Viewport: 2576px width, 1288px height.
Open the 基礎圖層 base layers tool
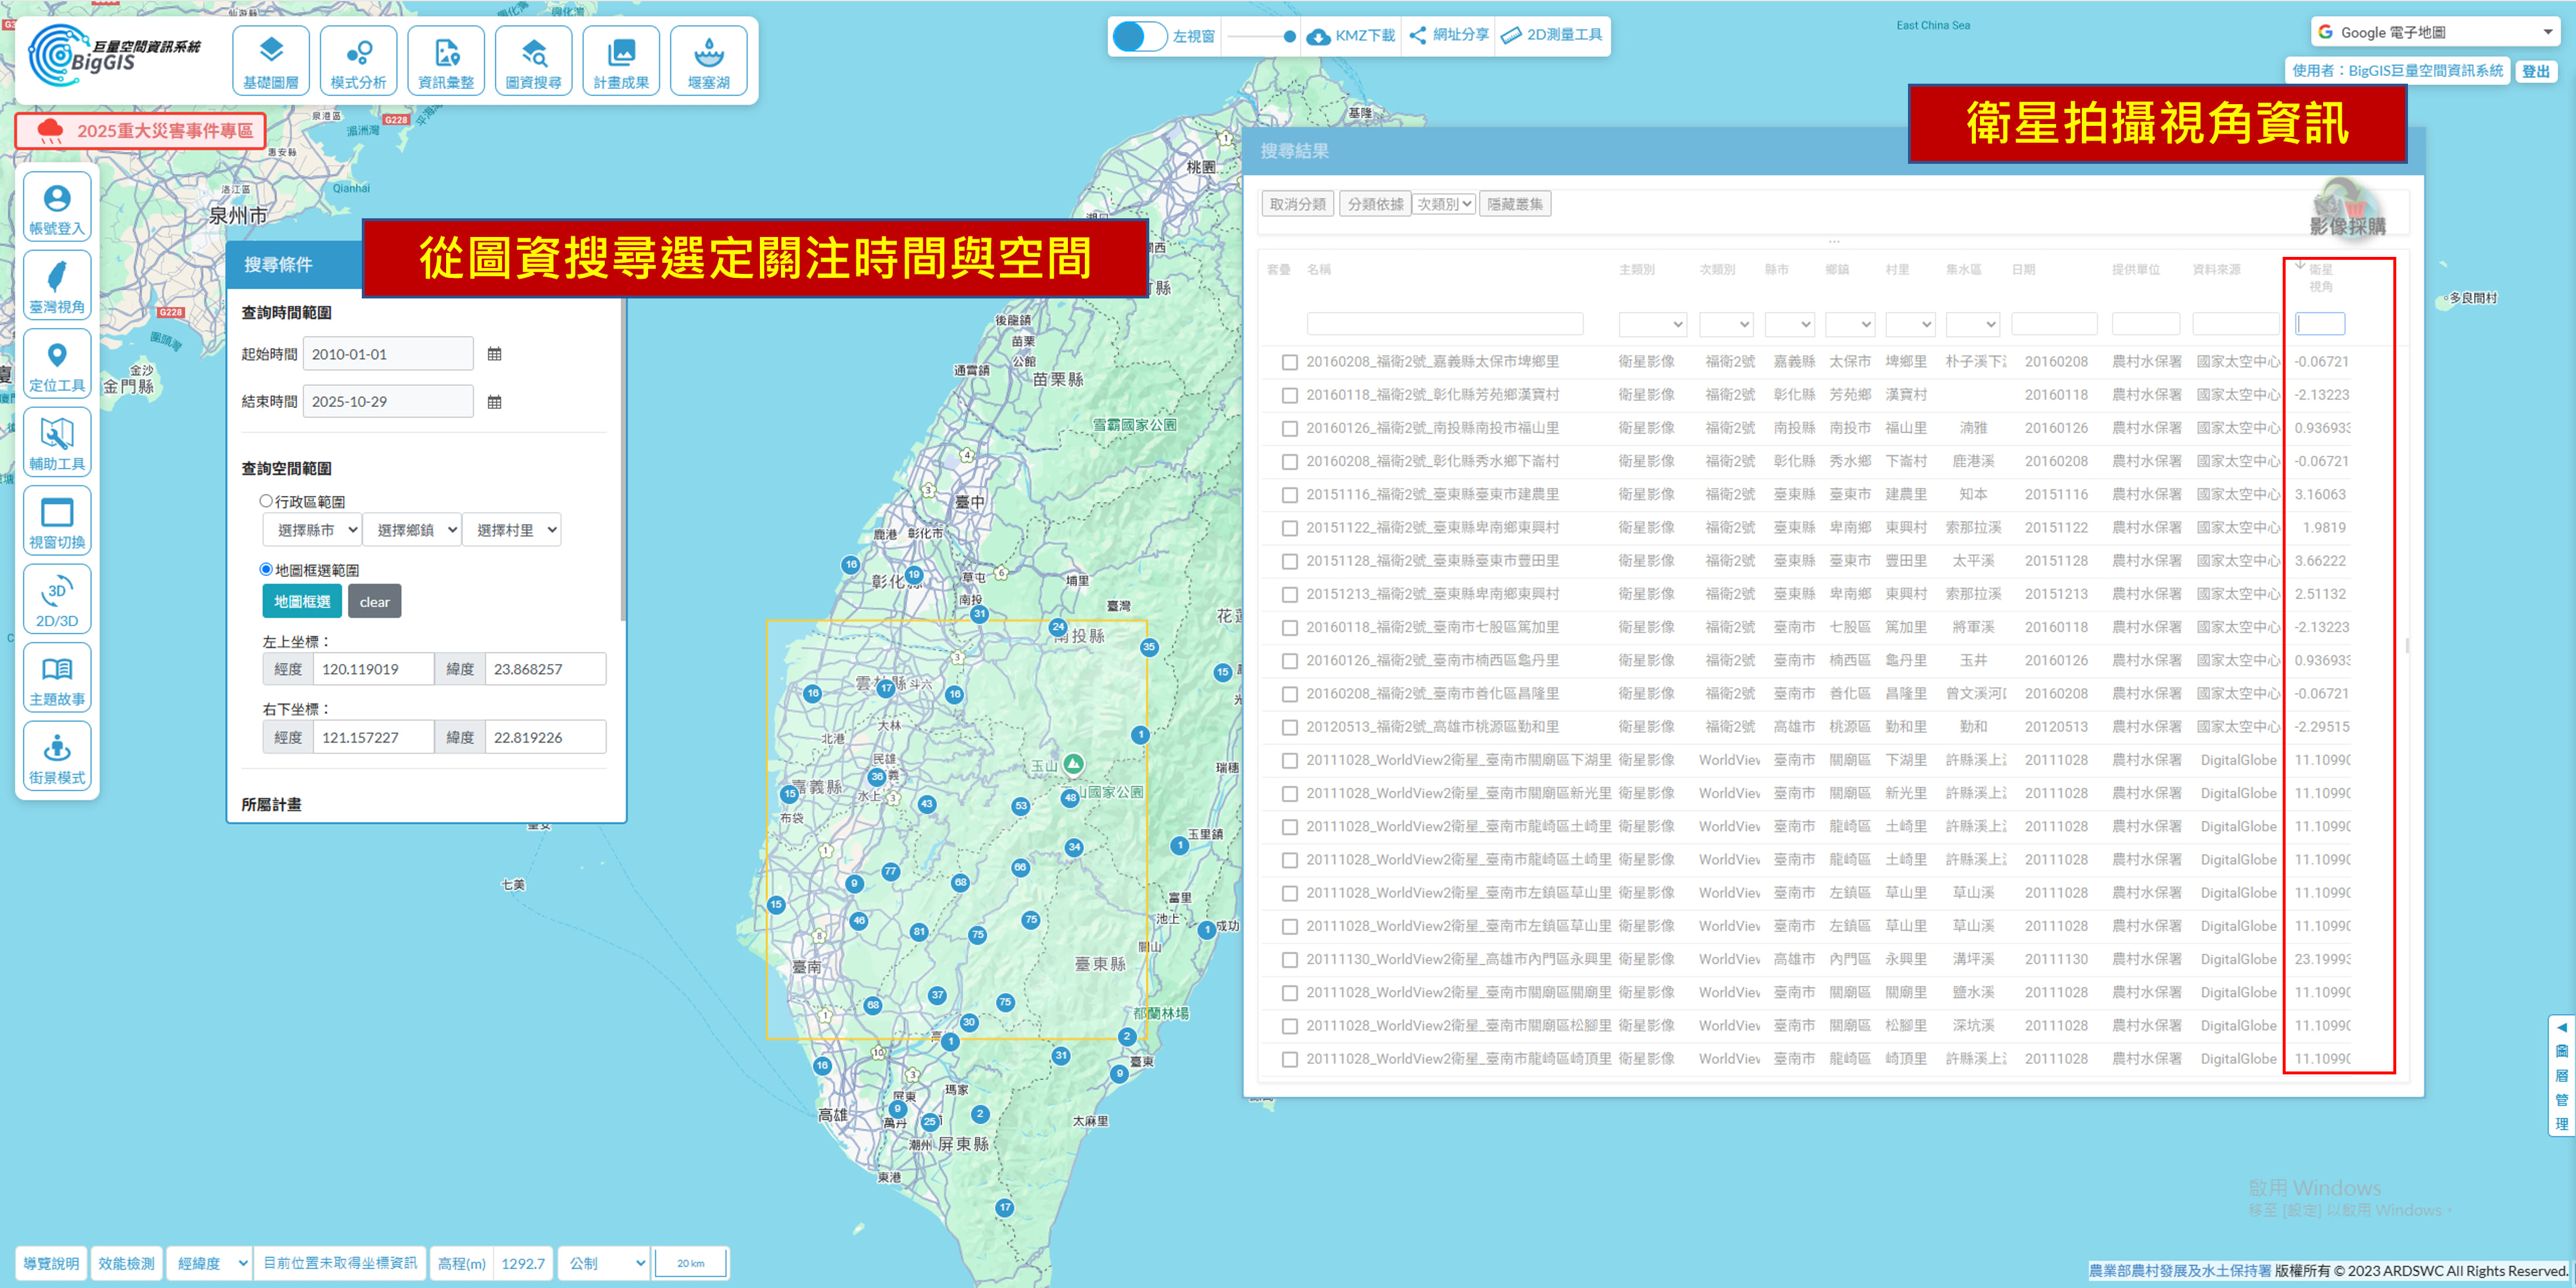point(271,61)
